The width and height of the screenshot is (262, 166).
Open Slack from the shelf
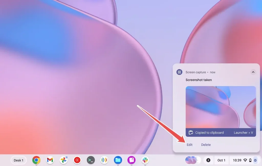click(145, 160)
